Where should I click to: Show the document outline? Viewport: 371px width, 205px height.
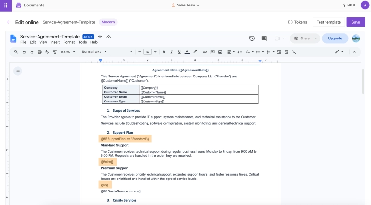point(18,71)
